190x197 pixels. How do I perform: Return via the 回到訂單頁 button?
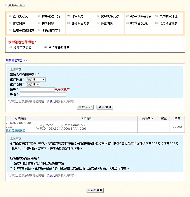[95, 190]
